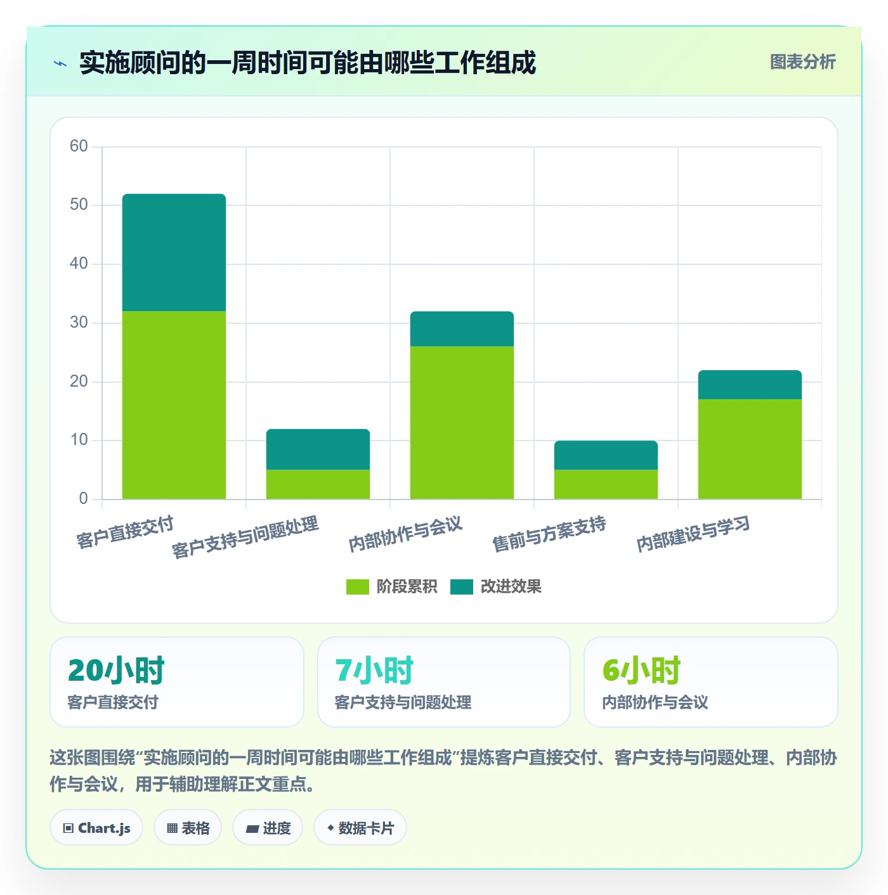Screen dimensions: 888x895
Task: Click the teal segment of 内部建设与学习 bar
Action: [750, 385]
